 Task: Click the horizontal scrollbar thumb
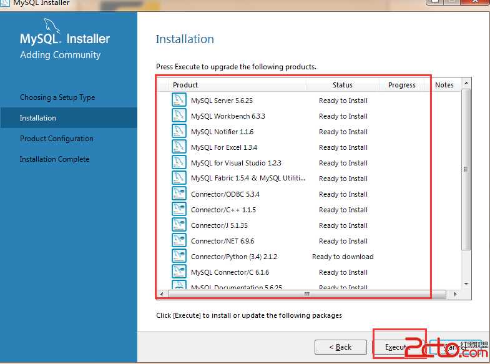click(307, 294)
